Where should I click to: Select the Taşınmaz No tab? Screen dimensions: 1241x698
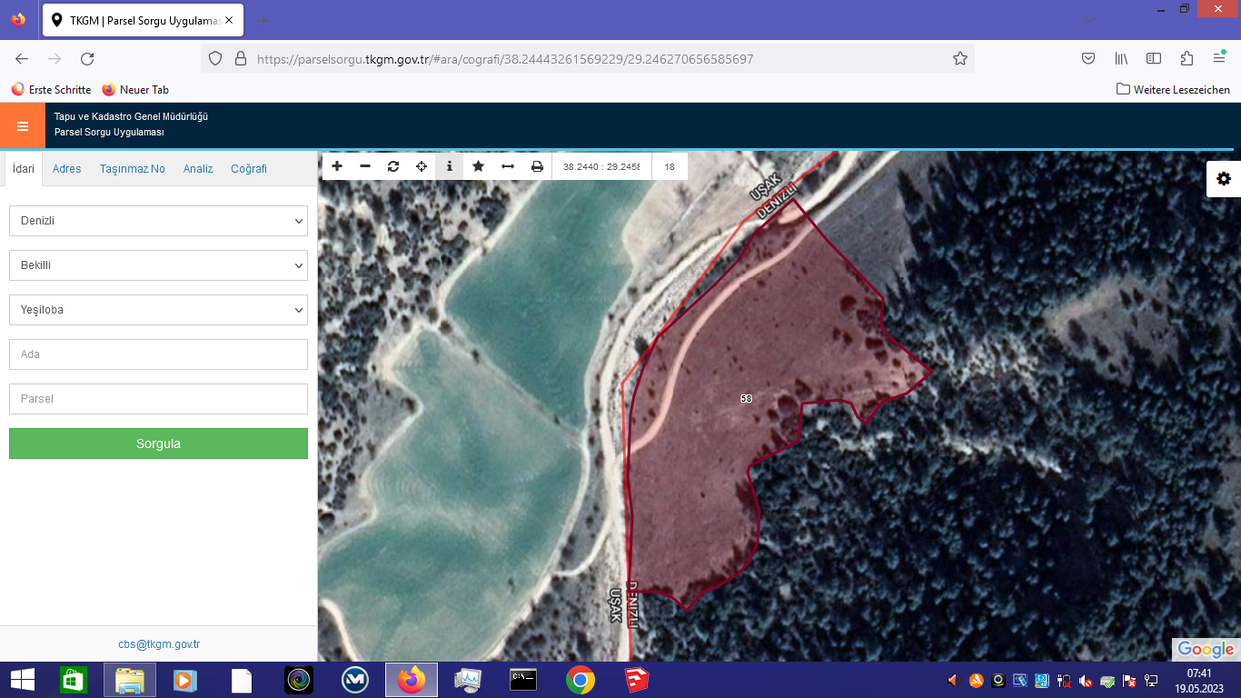133,169
